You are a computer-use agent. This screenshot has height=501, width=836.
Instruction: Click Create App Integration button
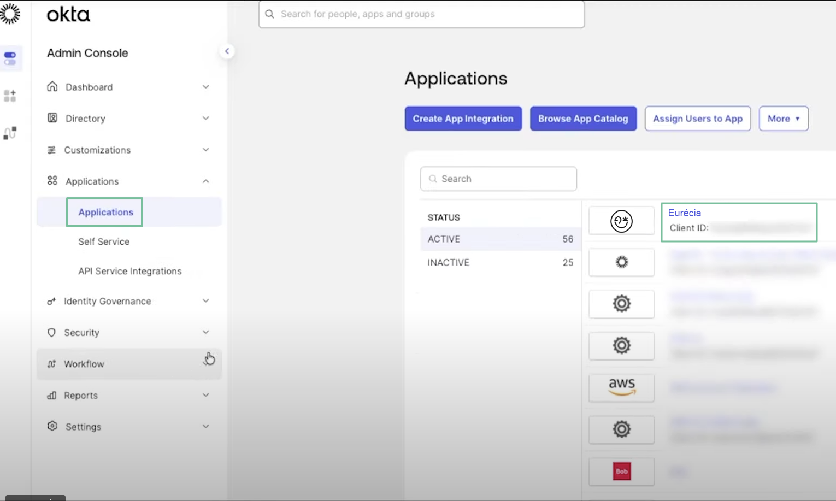point(463,119)
